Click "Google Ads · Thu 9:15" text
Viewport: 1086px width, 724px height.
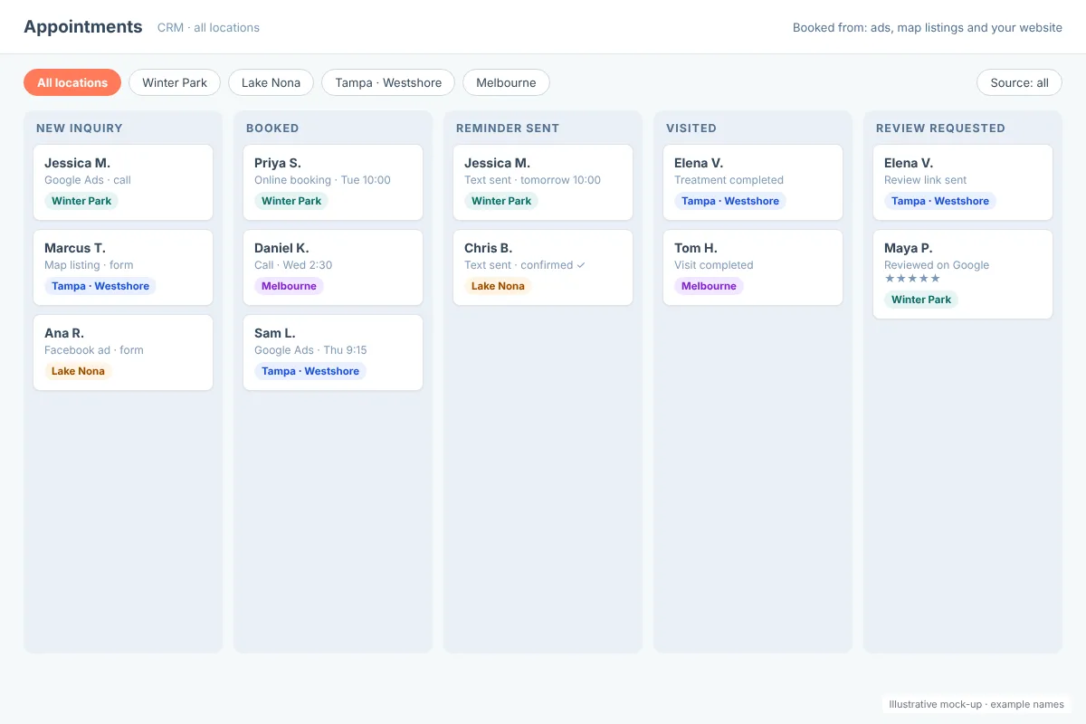[310, 350]
